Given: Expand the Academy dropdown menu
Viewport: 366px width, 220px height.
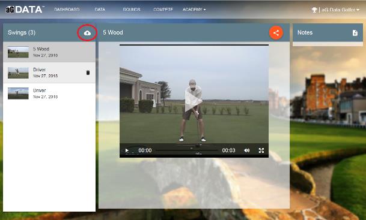Looking at the screenshot, I should (194, 10).
